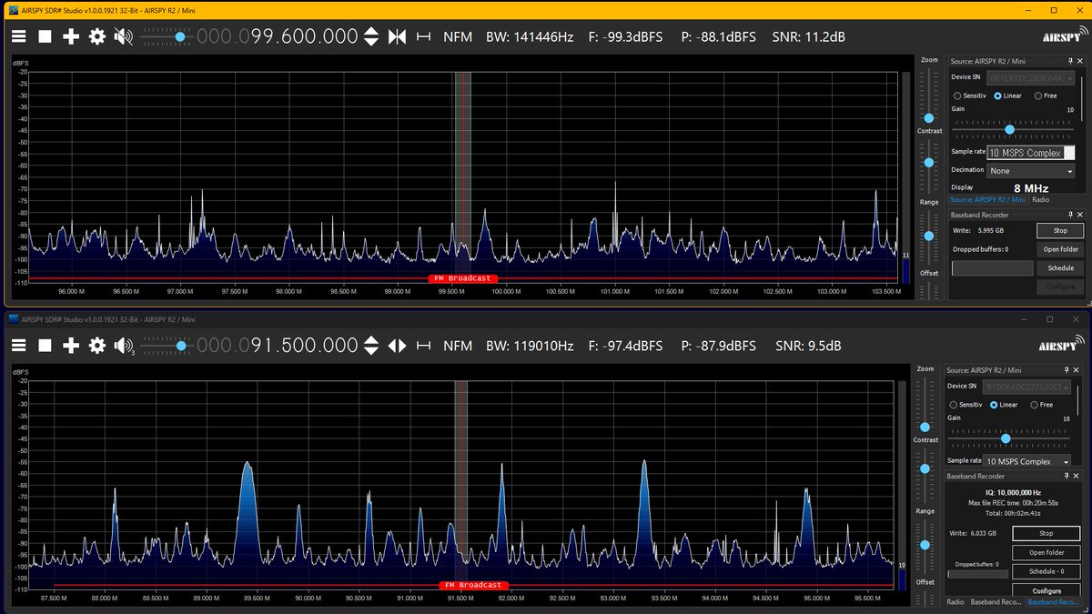Switch to the Radio tab in the top panel
Screen dimensions: 1092x614
pyautogui.click(x=1040, y=199)
